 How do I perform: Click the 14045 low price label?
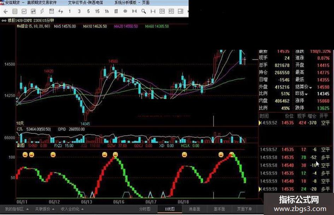click(85, 124)
